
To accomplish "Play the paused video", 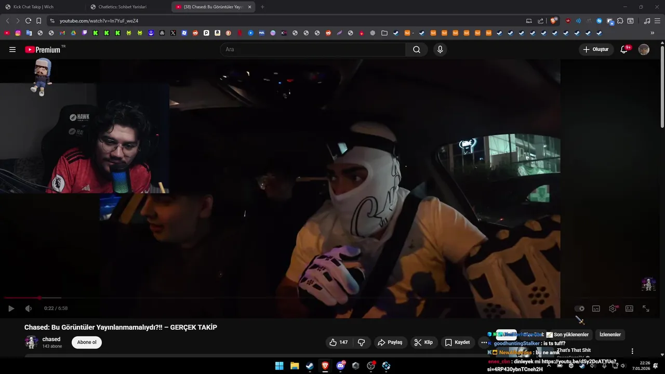I will [x=11, y=308].
